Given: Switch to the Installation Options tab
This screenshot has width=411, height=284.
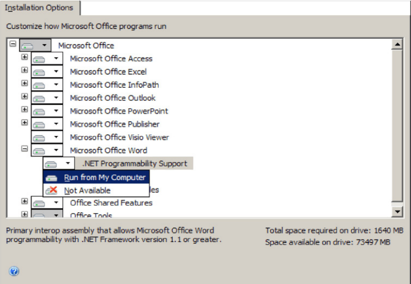Looking at the screenshot, I should pos(39,7).
